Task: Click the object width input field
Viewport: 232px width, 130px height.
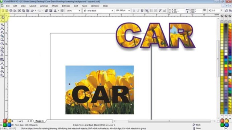Action: click(196, 10)
